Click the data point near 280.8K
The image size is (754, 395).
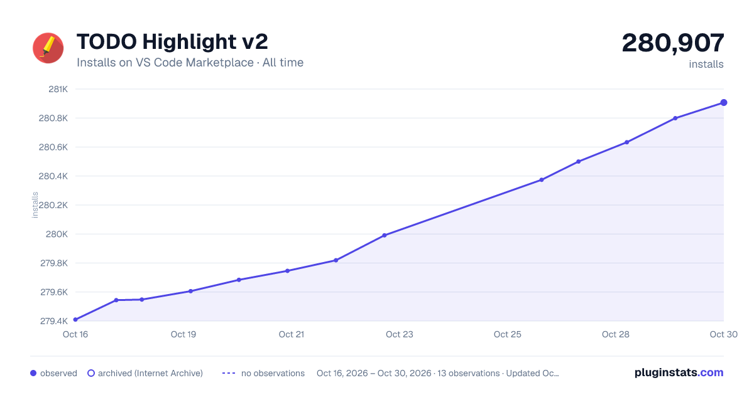pyautogui.click(x=675, y=118)
